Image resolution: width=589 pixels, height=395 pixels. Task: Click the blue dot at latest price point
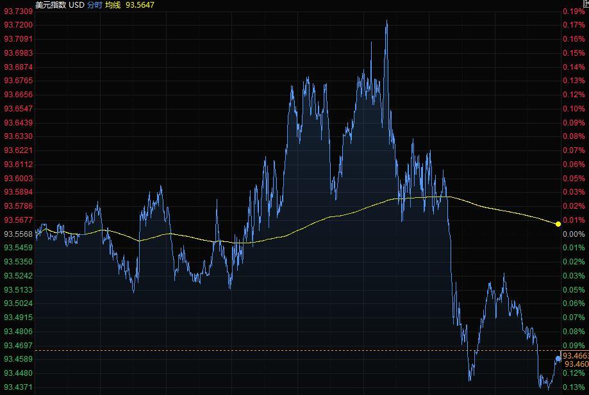point(558,359)
